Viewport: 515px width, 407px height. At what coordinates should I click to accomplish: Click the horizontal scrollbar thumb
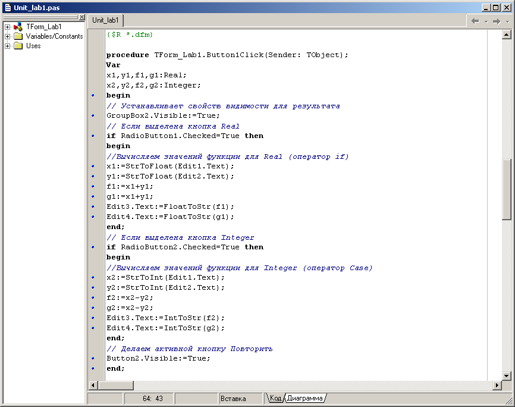point(115,385)
